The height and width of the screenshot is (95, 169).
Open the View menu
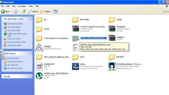pyautogui.click(x=14, y=6)
